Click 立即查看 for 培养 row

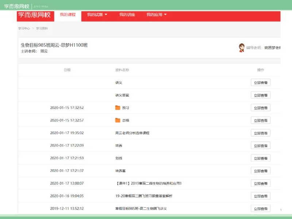click(261, 145)
